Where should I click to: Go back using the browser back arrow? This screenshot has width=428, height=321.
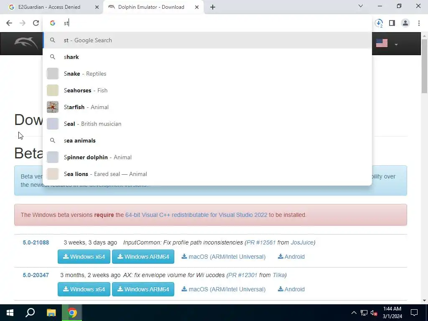[x=9, y=23]
